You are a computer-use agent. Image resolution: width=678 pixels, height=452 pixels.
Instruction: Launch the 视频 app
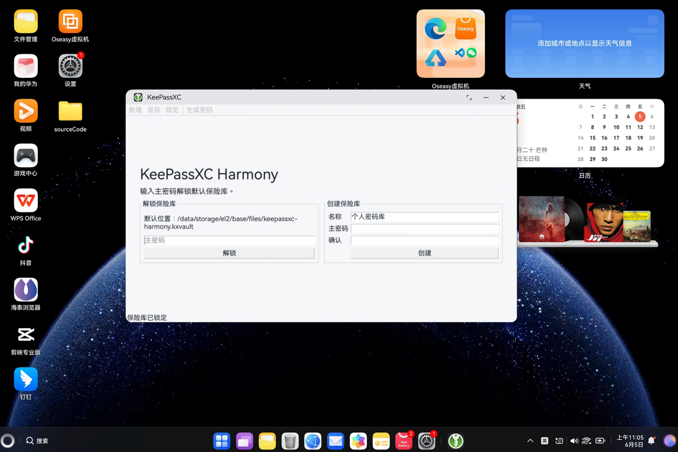(26, 111)
